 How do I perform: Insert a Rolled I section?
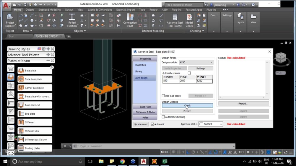coord(72,20)
